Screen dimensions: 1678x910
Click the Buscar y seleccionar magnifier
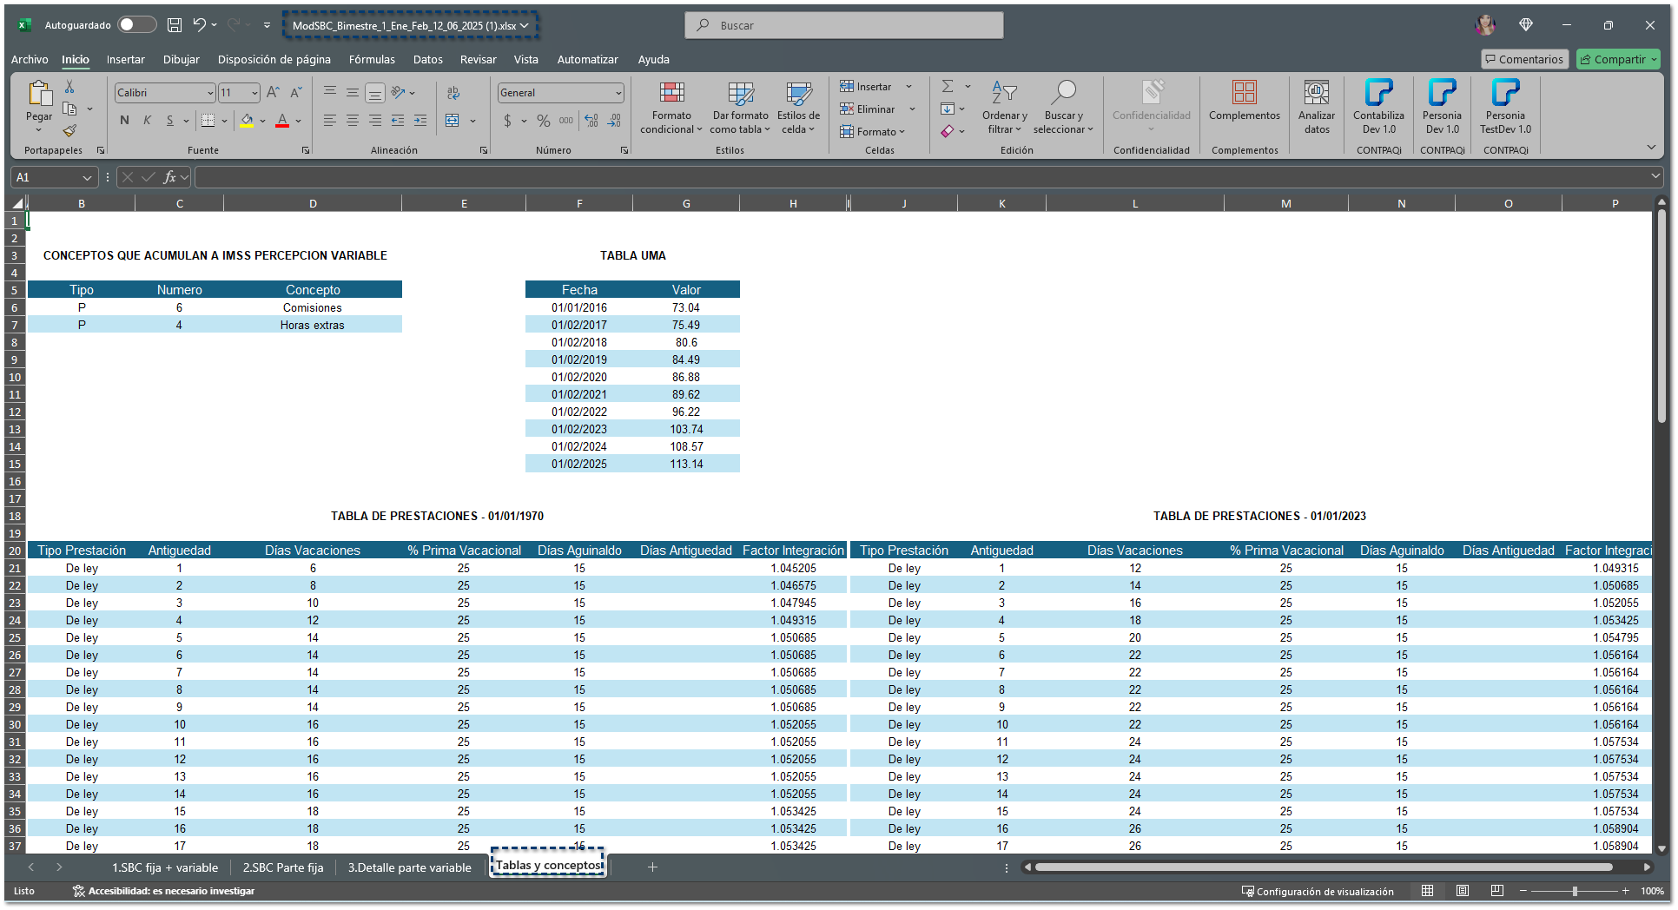(x=1063, y=92)
